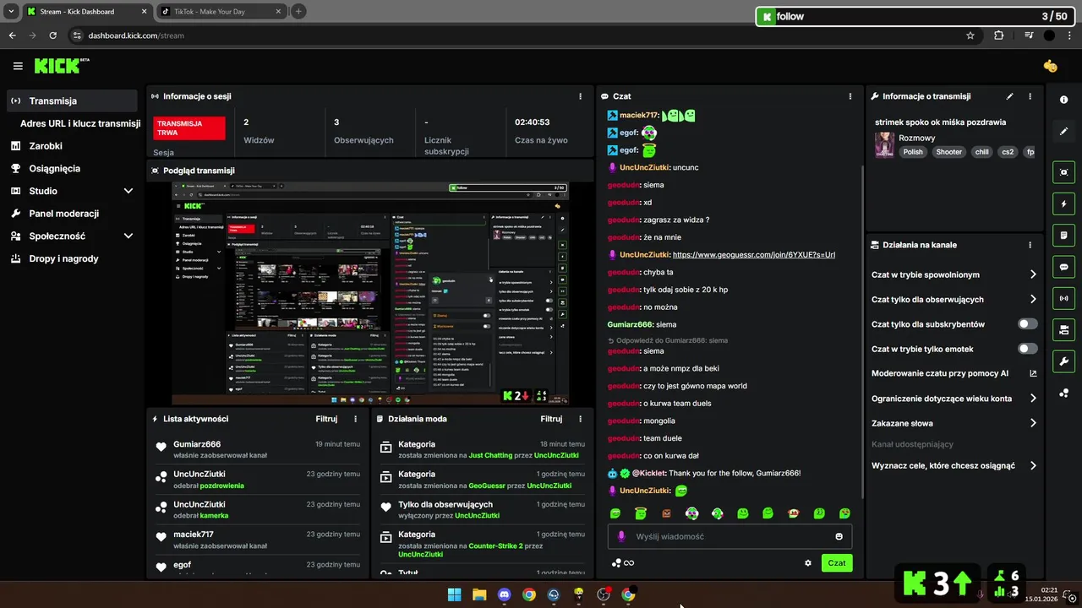Open the Działania moda three-dot menu

tap(580, 419)
